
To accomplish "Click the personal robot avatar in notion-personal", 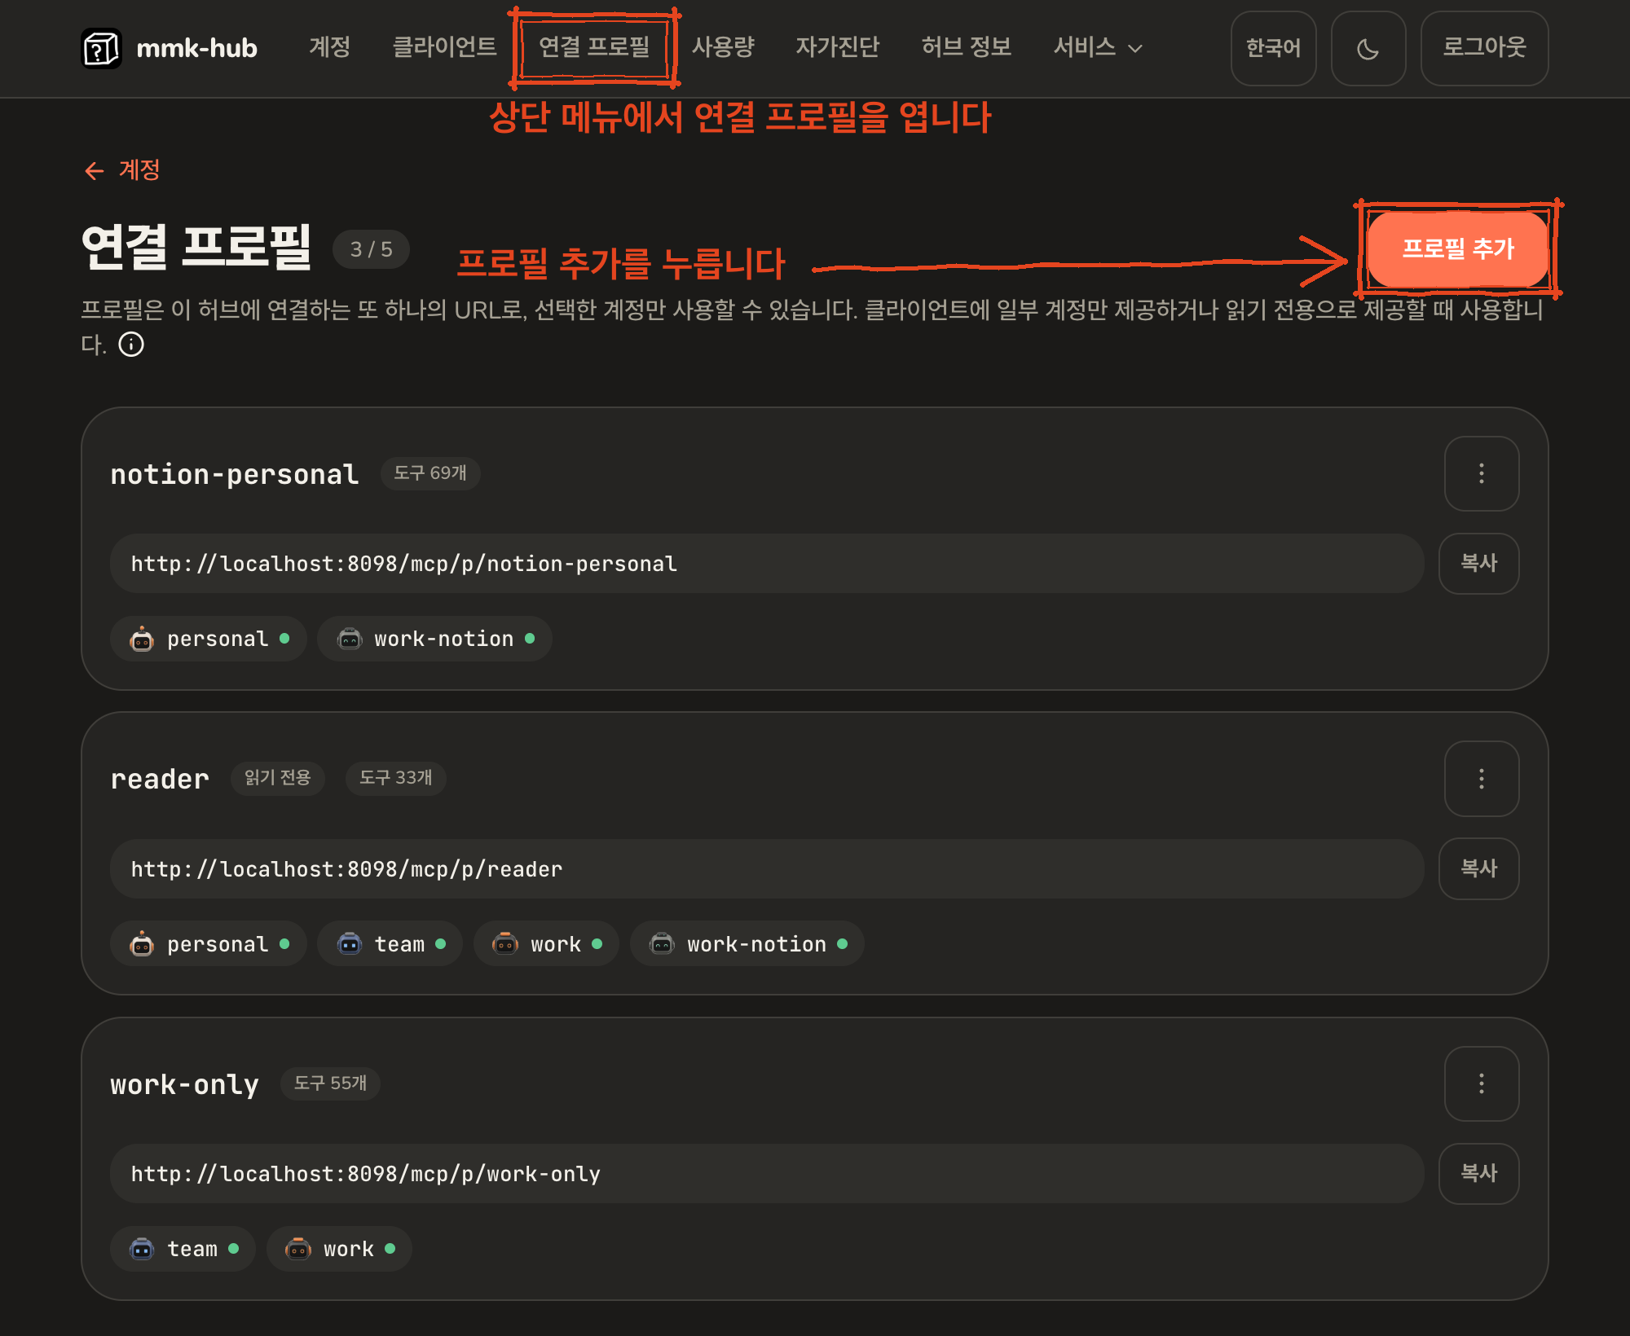I will click(142, 639).
